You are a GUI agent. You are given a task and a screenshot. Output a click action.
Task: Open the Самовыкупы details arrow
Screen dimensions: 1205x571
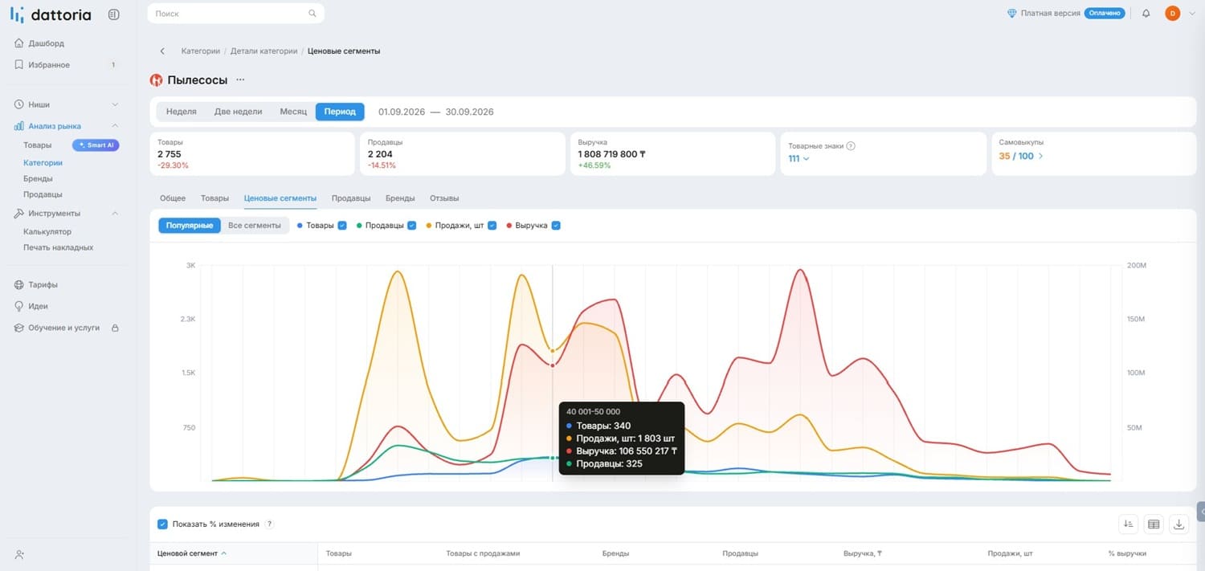tap(1041, 156)
